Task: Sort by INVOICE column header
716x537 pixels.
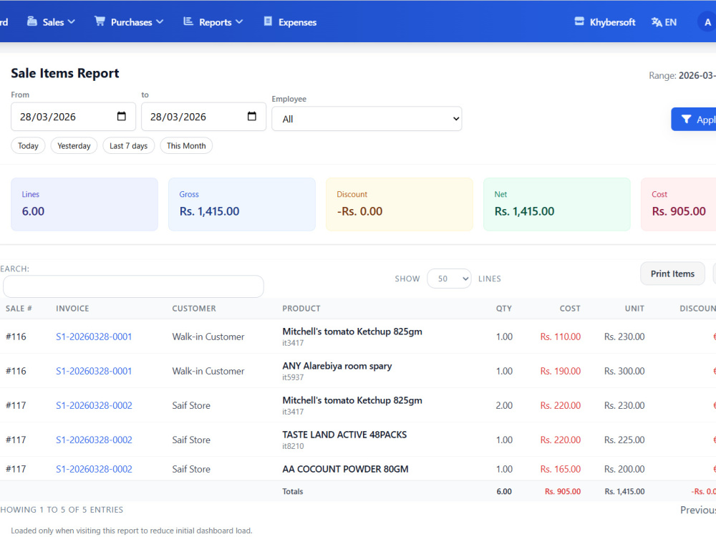Action: click(x=72, y=309)
